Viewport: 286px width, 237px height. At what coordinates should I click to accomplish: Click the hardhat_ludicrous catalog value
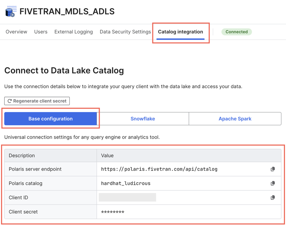(126, 183)
